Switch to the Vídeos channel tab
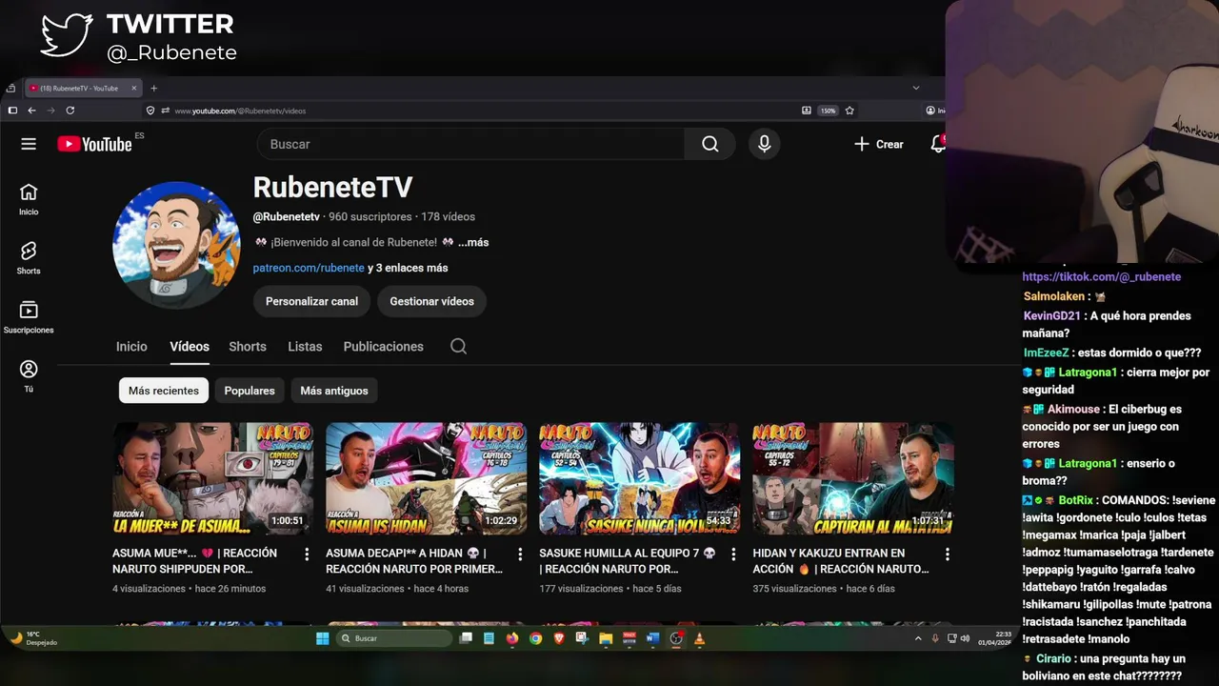Viewport: 1219px width, 686px height. [x=190, y=347]
